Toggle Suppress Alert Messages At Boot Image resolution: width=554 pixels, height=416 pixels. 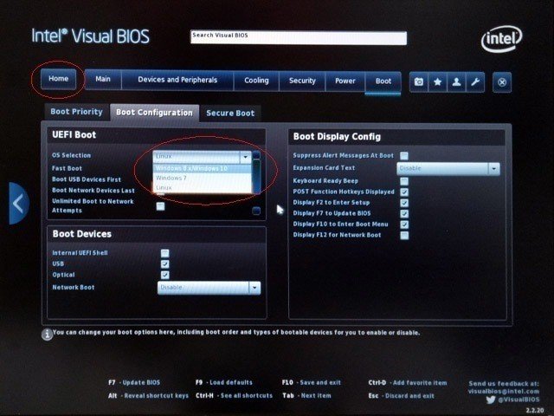(404, 156)
